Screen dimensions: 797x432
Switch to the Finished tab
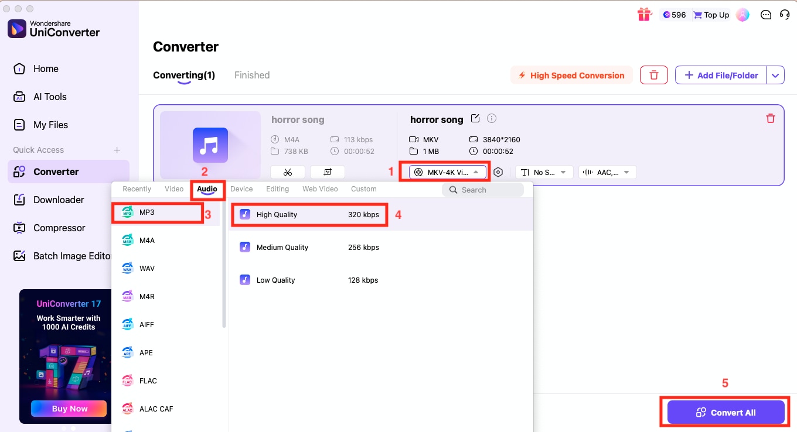pos(251,75)
